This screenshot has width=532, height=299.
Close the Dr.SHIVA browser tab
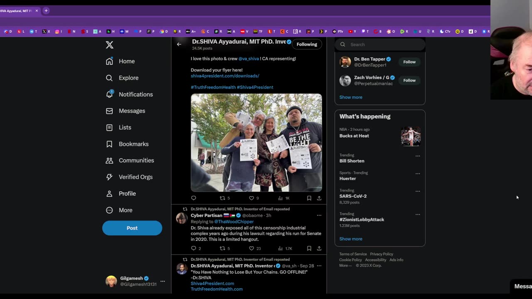(37, 11)
